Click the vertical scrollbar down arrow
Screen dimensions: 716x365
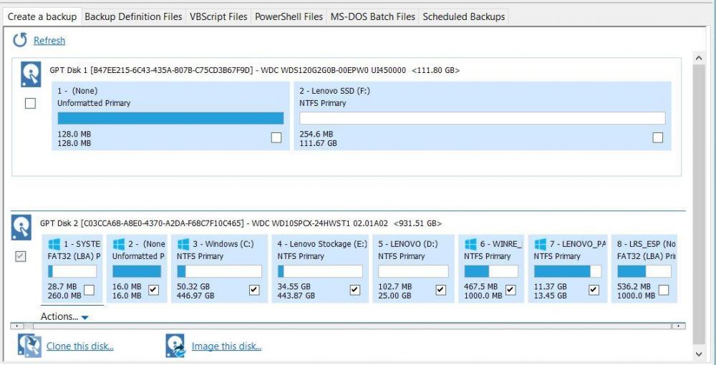click(699, 354)
